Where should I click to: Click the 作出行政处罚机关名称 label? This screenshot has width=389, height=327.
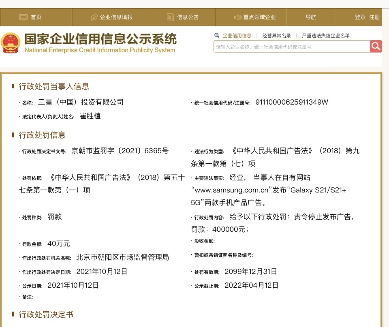pos(47,258)
